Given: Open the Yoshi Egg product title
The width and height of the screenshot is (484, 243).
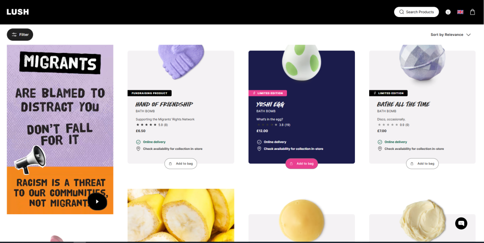Looking at the screenshot, I should [270, 104].
